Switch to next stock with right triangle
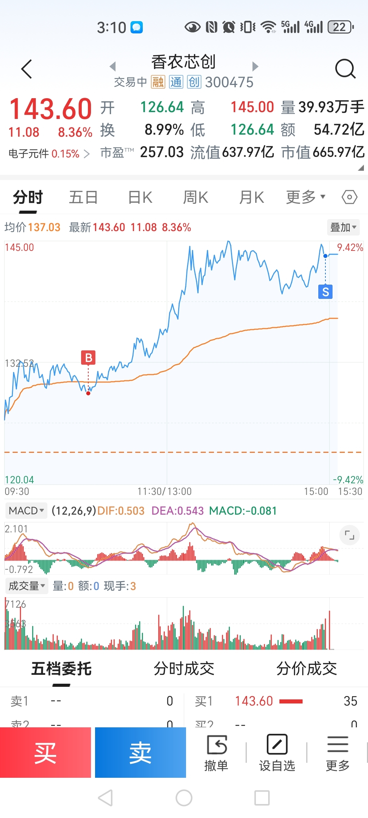368x818 pixels. [x=255, y=66]
